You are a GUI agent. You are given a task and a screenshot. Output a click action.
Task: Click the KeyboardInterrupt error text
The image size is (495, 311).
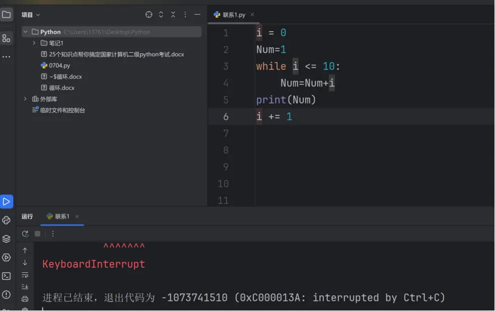[x=94, y=264]
